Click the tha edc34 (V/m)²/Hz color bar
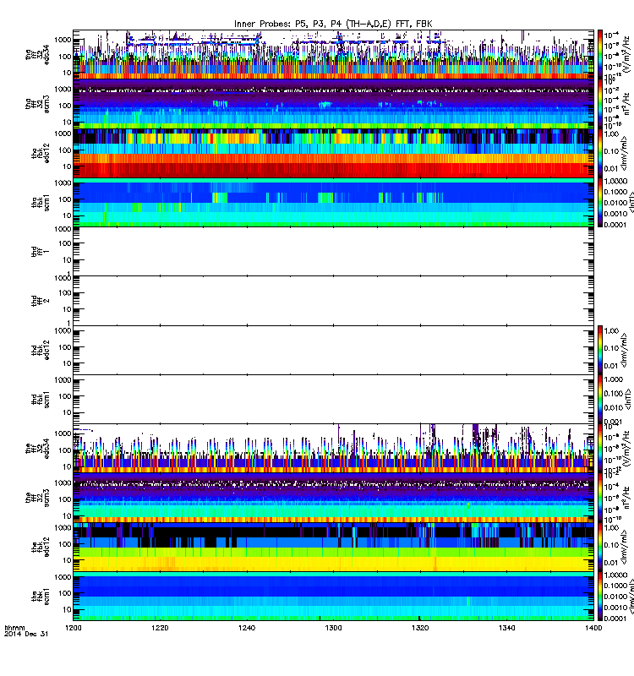 click(600, 54)
